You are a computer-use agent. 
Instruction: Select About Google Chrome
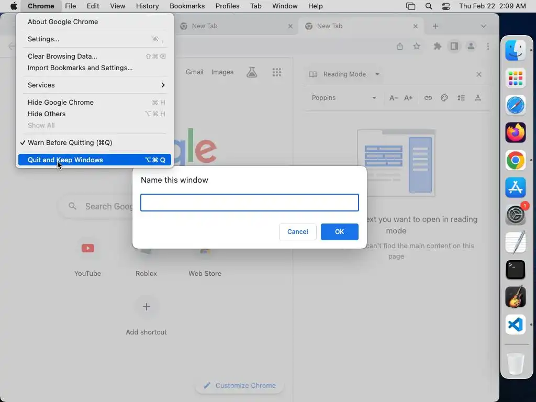pyautogui.click(x=95, y=21)
